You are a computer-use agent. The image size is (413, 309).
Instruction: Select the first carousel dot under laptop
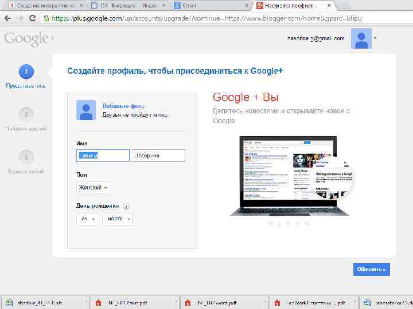[x=270, y=224]
